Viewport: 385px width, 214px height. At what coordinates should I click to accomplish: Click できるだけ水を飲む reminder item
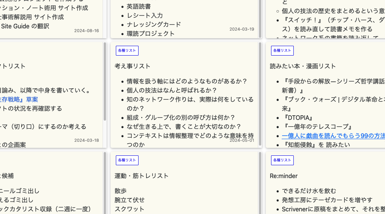click(309, 191)
